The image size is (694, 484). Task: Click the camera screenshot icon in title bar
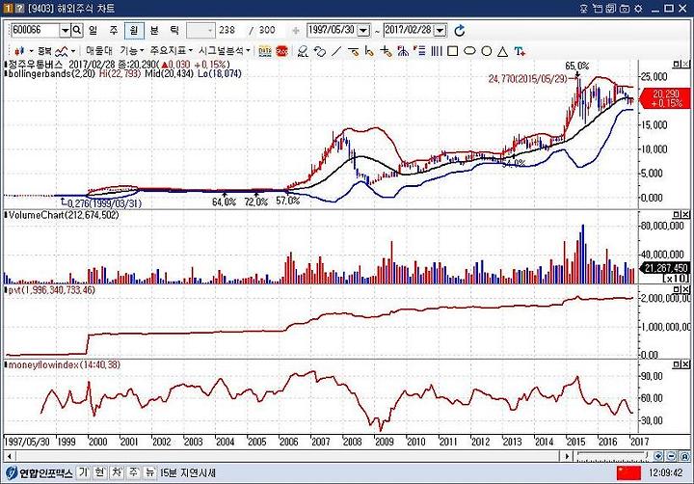point(625,8)
